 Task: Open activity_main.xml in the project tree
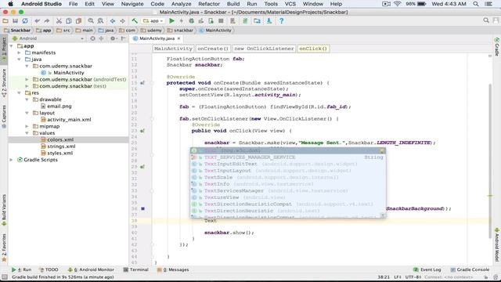click(69, 120)
